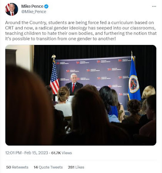The height and width of the screenshot is (173, 162).
Task: Click the 61.7K Views counter
Action: [62, 153]
